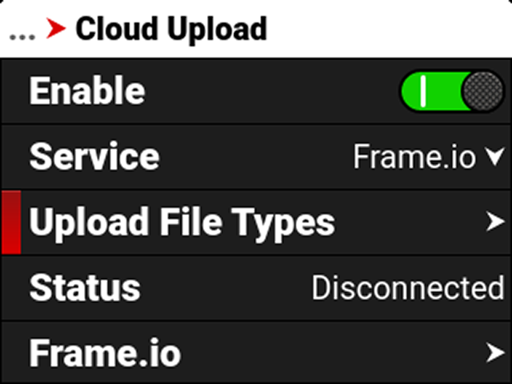
Task: Click the gray knob of Enable switch
Action: [483, 91]
